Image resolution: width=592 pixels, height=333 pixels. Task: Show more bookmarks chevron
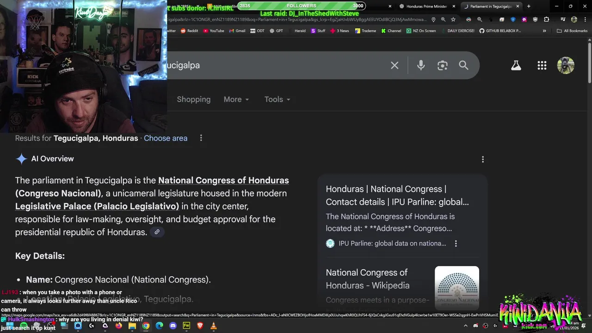(544, 31)
